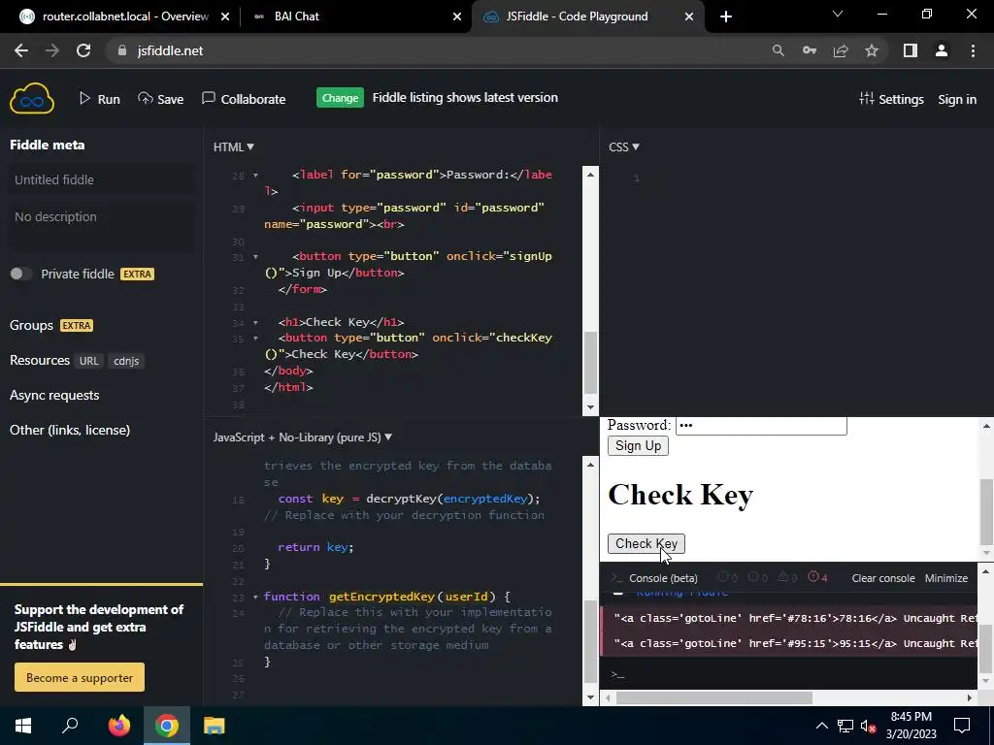
Task: Click the tab search chevron
Action: [x=838, y=14]
